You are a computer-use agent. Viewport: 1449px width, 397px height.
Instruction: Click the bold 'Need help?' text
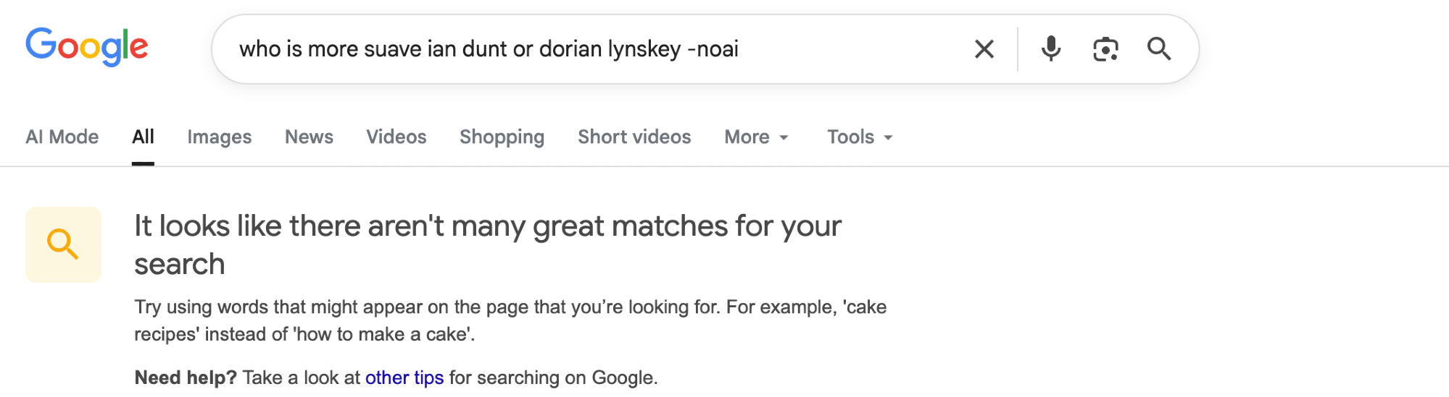coord(186,377)
